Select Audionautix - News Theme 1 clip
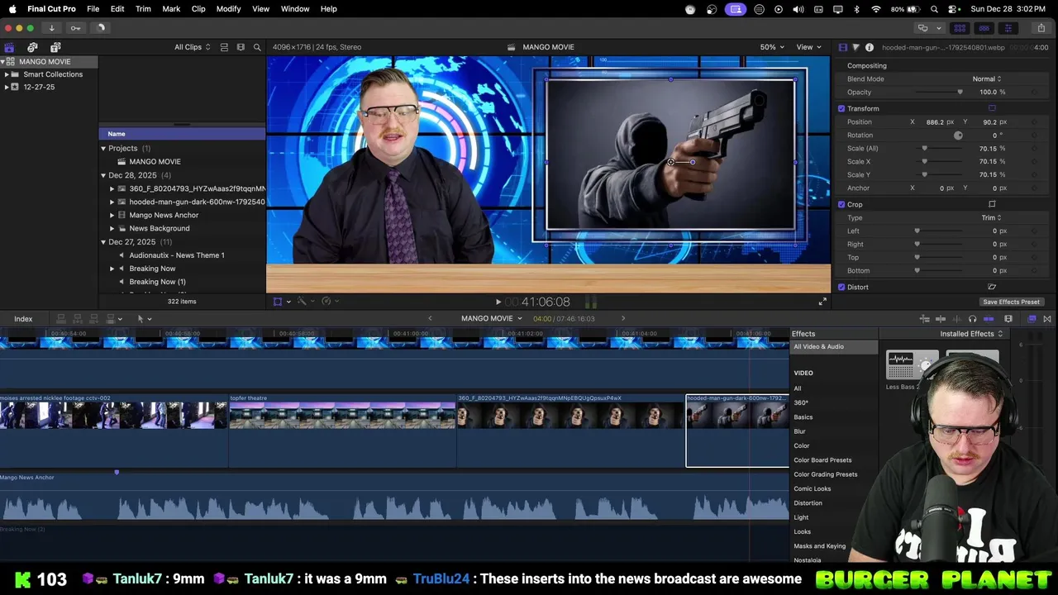The height and width of the screenshot is (595, 1058). point(176,255)
